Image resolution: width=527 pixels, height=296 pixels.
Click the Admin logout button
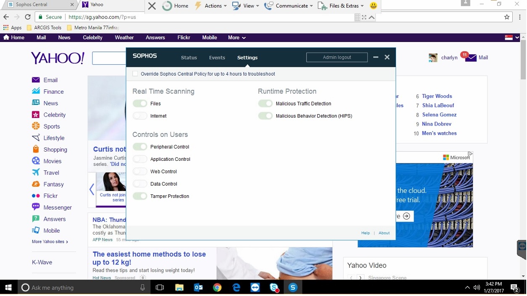click(x=337, y=57)
